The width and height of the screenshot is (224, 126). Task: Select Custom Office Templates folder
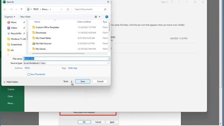click(48, 27)
